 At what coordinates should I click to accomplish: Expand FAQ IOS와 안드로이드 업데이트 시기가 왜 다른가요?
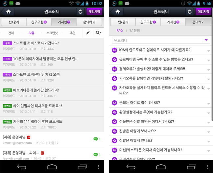160,50
